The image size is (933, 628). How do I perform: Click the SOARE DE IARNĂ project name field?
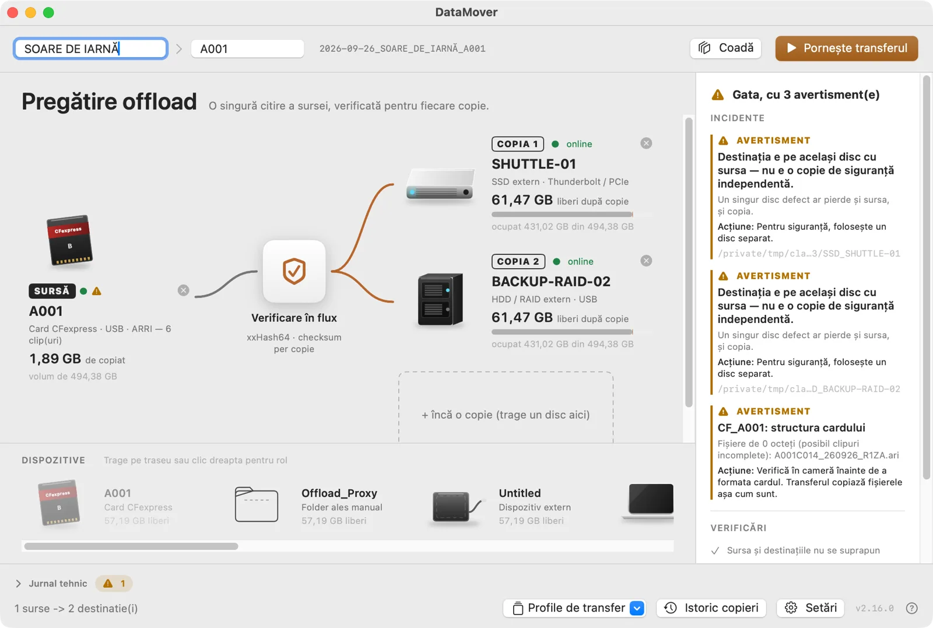(90, 48)
